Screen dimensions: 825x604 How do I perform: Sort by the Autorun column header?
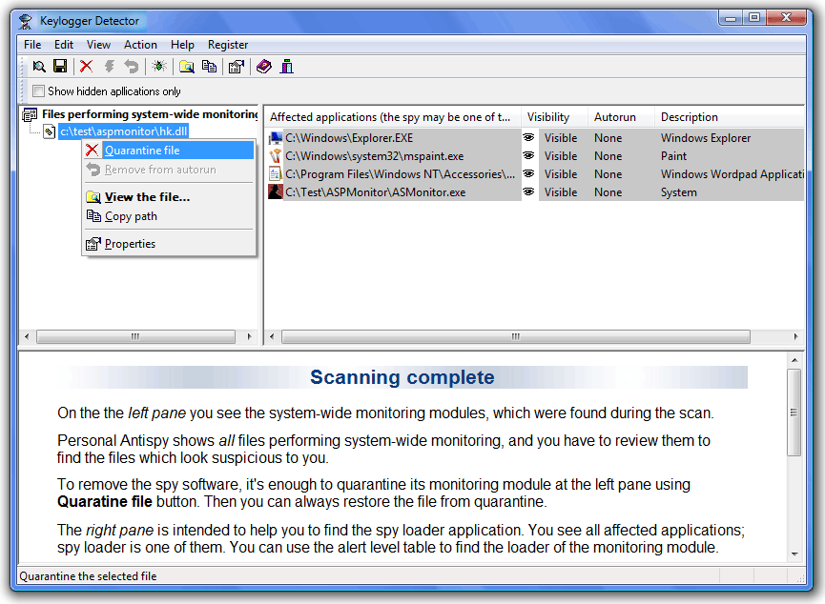pos(614,117)
